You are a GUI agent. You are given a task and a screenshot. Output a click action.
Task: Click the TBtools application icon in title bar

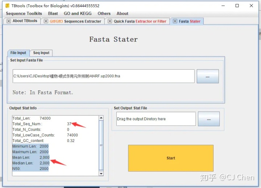[7, 6]
